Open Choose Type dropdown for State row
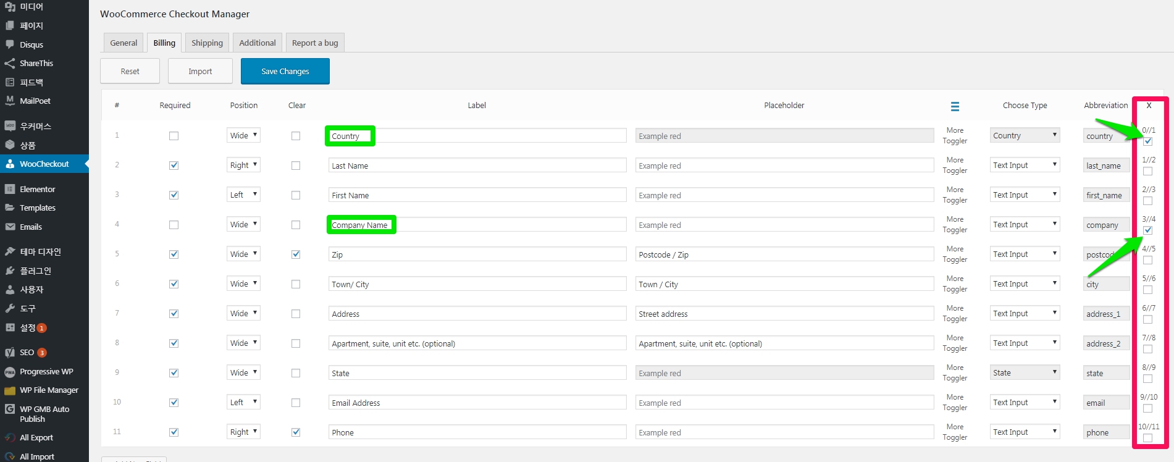1174x462 pixels. click(1025, 373)
